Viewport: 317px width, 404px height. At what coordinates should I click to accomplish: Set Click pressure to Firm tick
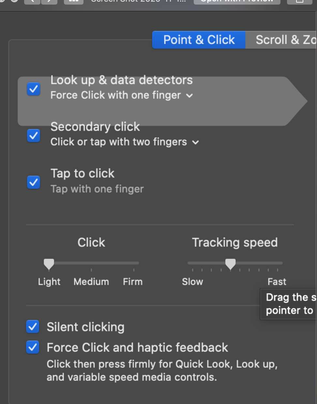tap(134, 263)
